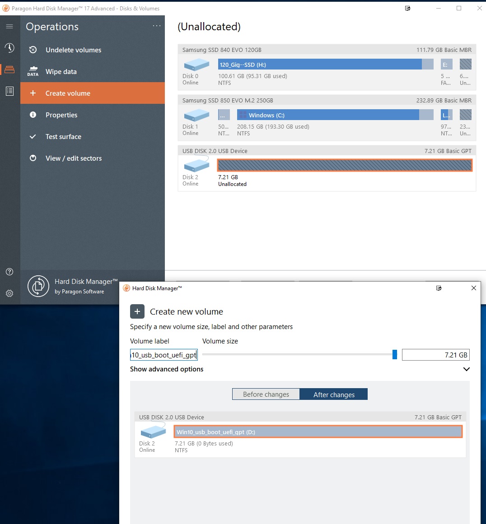Click the Undelete volumes icon

click(x=33, y=50)
